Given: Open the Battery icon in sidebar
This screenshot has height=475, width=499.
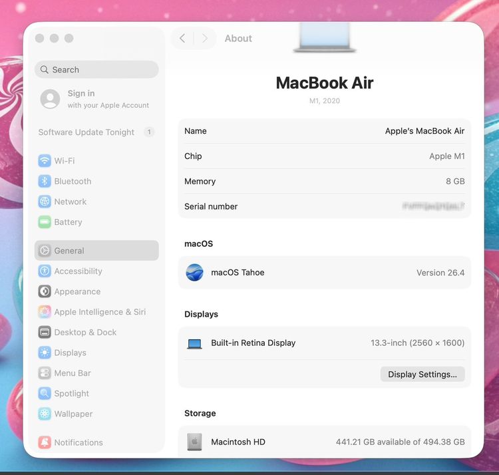Looking at the screenshot, I should pos(45,222).
